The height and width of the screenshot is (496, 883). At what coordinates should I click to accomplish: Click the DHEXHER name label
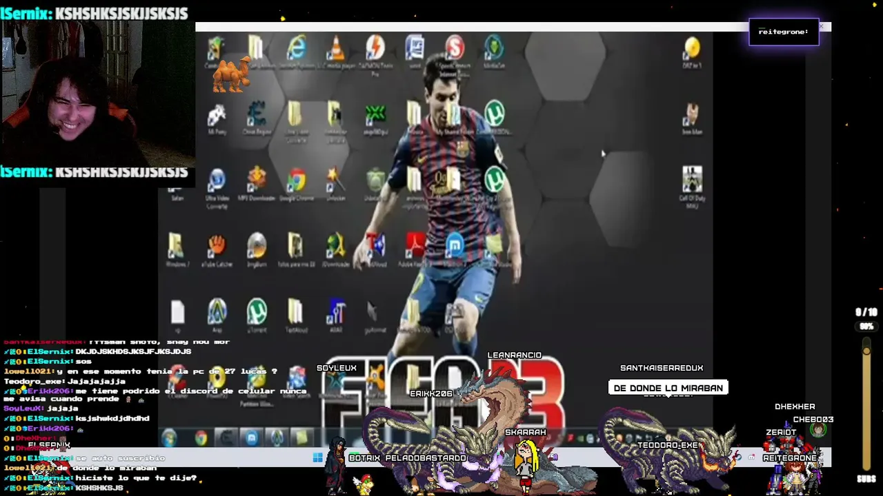(x=795, y=406)
